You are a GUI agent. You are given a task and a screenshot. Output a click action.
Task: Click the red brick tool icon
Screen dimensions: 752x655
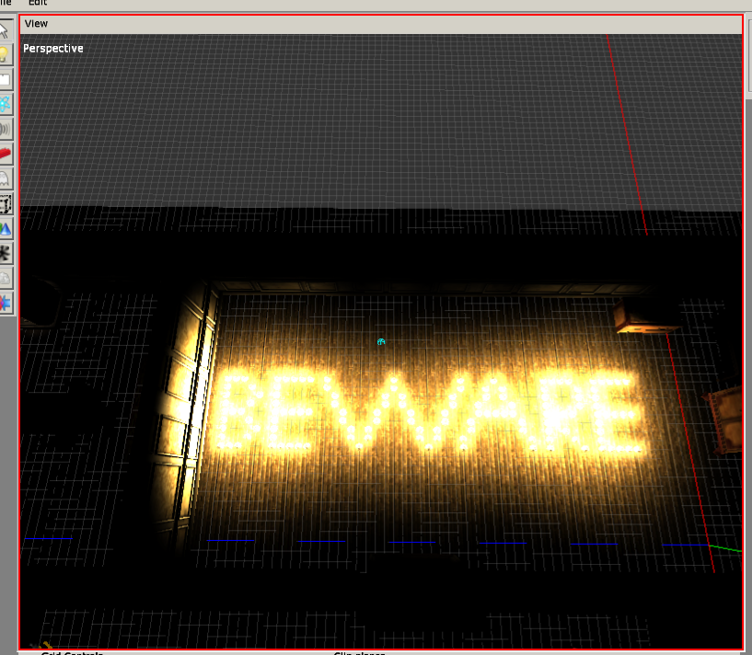click(x=6, y=154)
